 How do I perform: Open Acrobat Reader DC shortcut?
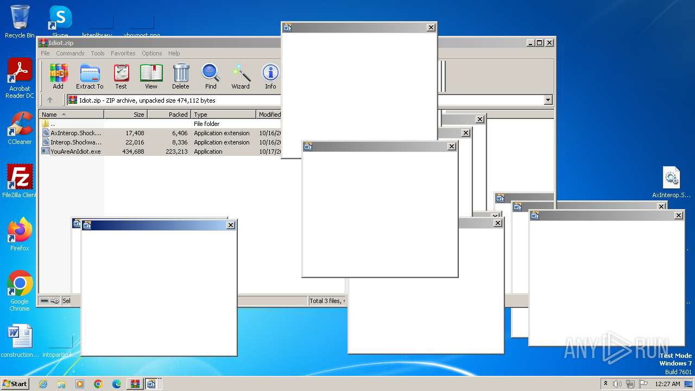[x=20, y=79]
